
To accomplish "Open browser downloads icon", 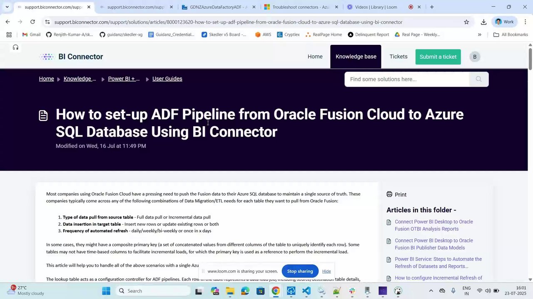I will [x=483, y=22].
